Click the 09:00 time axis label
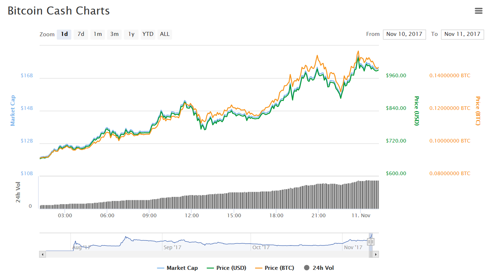This screenshot has width=503, height=276. [x=150, y=215]
